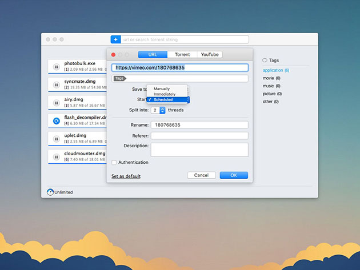360x270 pixels.
Task: Pause the photobulk.exe download
Action: (56, 67)
